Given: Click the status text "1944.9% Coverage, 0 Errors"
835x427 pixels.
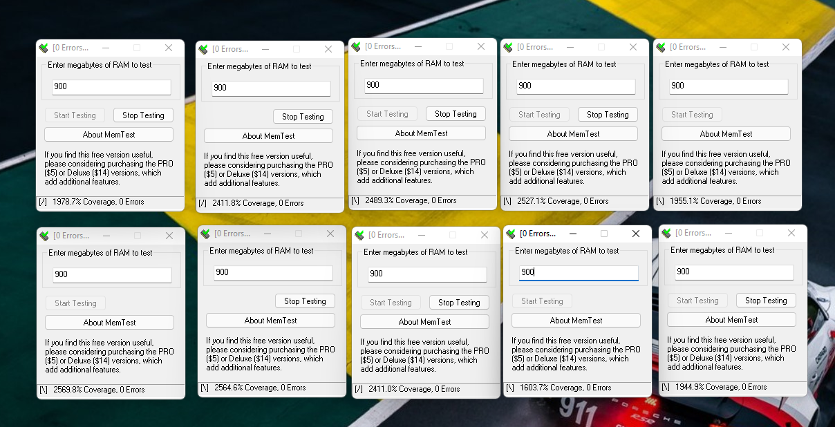Looking at the screenshot, I should (x=721, y=387).
